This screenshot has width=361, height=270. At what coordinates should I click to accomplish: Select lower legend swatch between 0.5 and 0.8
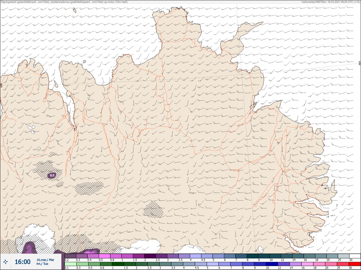click(94, 264)
